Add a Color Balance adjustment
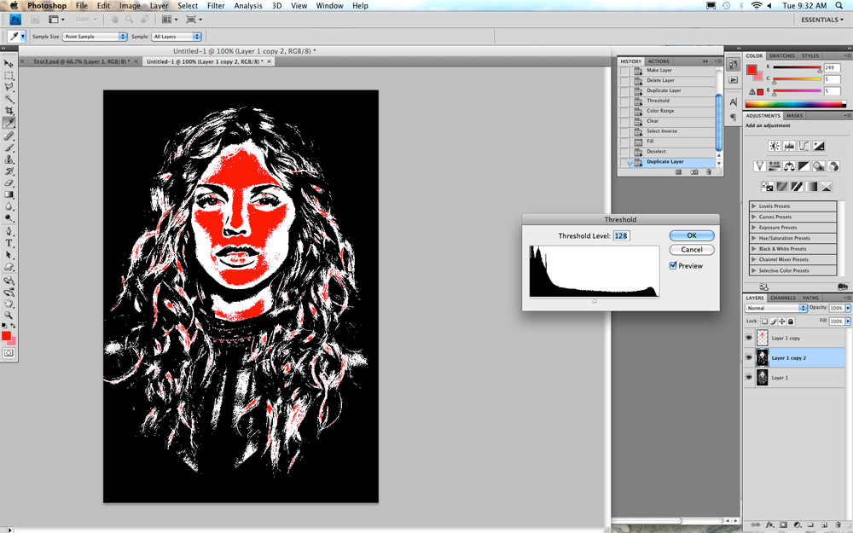Image resolution: width=853 pixels, height=533 pixels. point(789,166)
